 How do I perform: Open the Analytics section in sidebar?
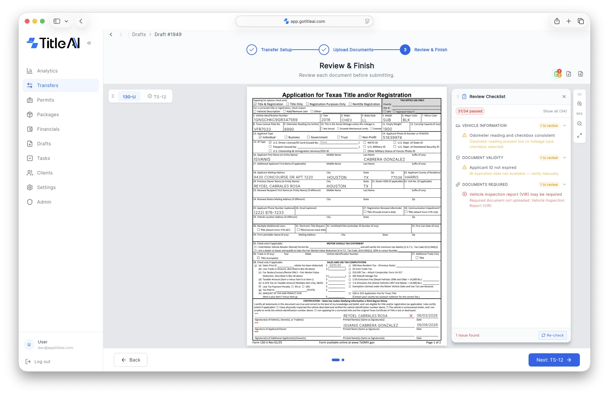(61, 71)
